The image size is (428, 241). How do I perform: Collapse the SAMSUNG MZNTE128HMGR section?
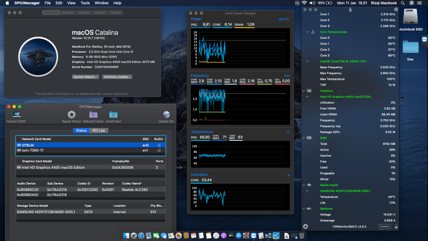pyautogui.click(x=307, y=191)
